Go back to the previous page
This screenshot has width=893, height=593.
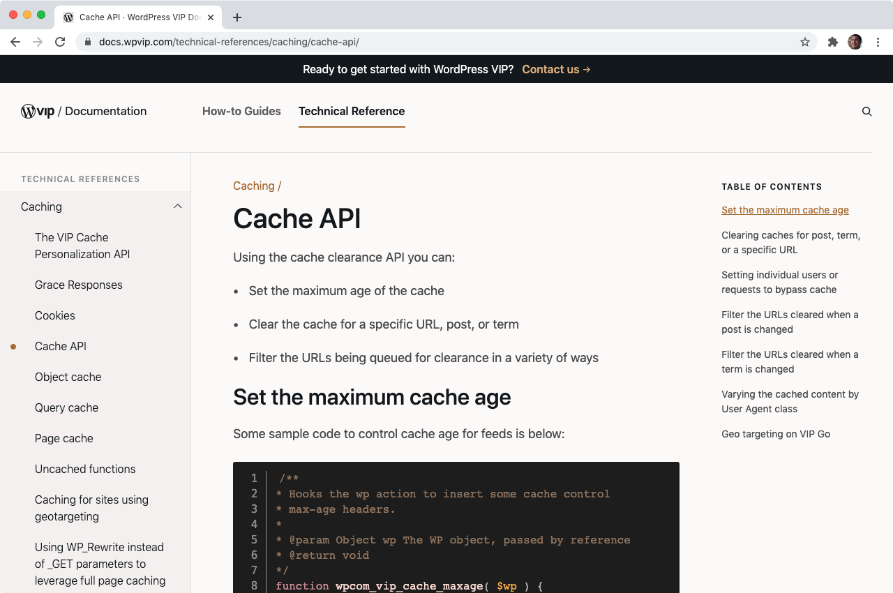click(x=15, y=42)
